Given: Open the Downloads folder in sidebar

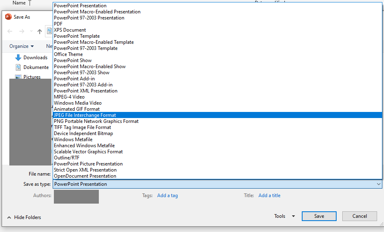Looking at the screenshot, I should 35,58.
